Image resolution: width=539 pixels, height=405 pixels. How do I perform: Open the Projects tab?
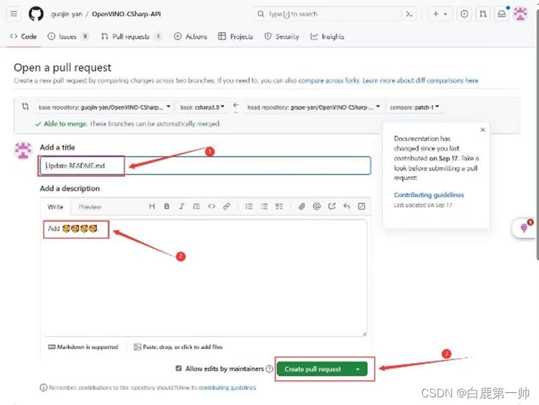(x=236, y=36)
